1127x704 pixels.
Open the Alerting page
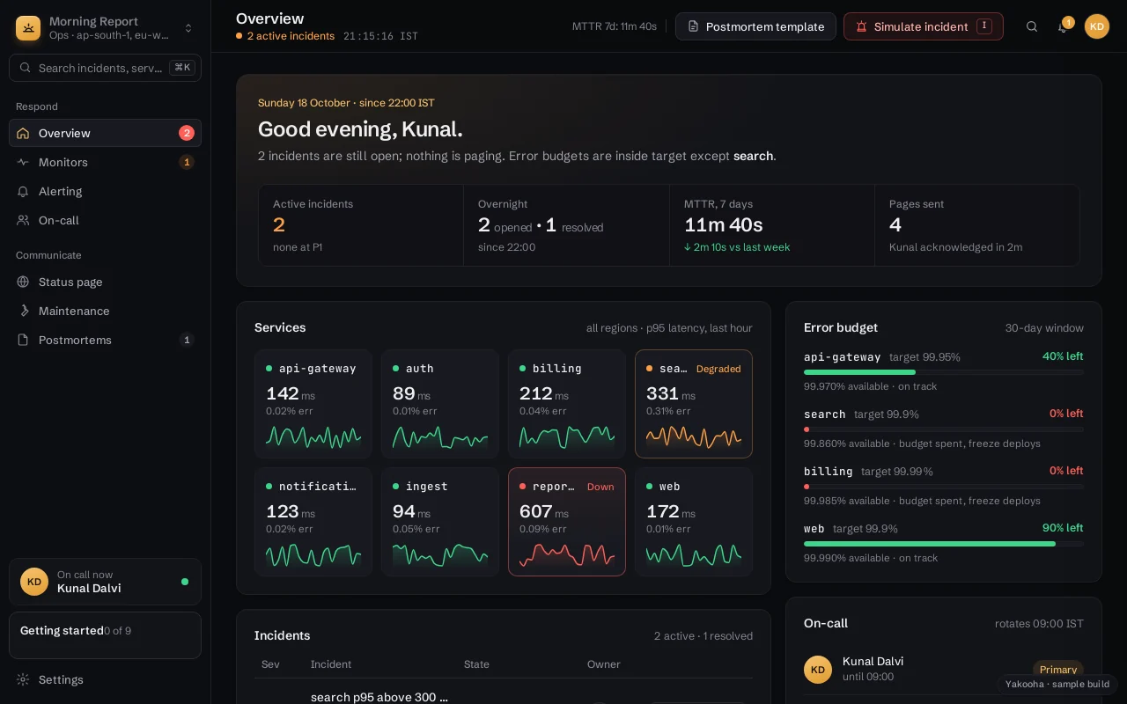105,191
